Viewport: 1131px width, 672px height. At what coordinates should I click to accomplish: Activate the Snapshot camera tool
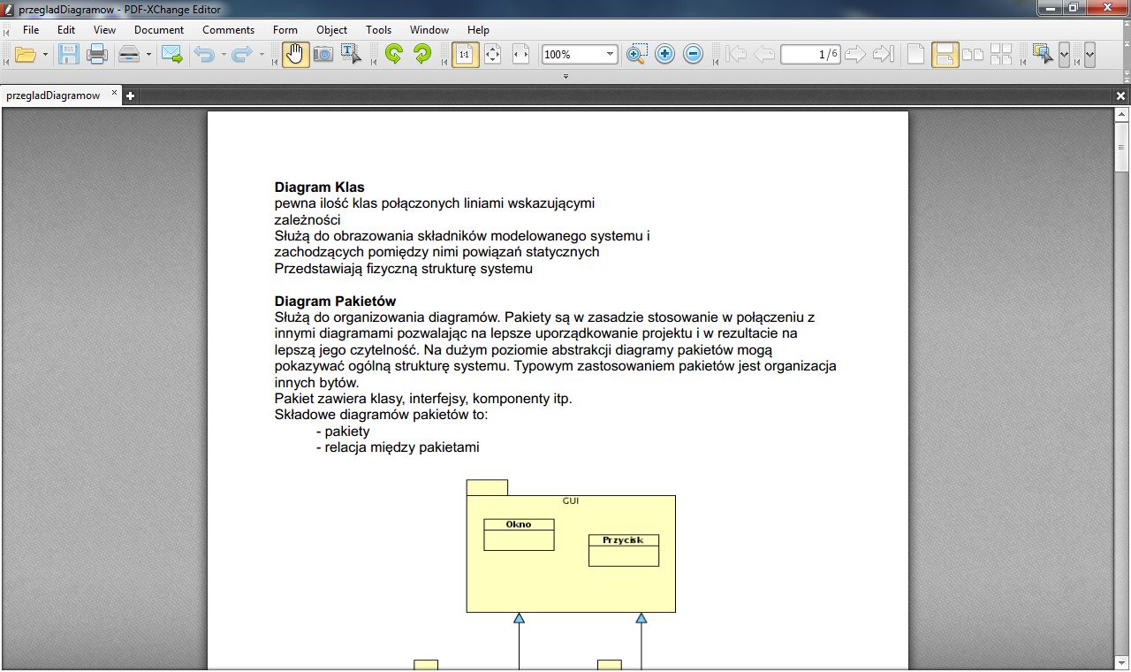point(323,55)
